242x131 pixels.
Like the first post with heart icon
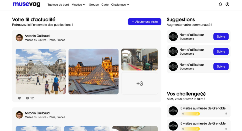(x=19, y=98)
